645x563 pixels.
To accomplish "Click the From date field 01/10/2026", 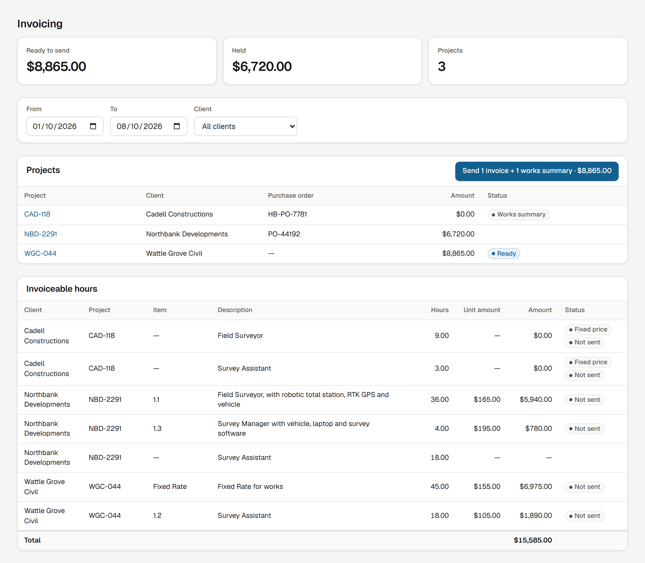I will tap(65, 126).
